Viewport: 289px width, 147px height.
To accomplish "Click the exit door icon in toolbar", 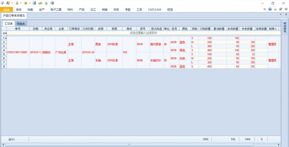I will [52, 3].
